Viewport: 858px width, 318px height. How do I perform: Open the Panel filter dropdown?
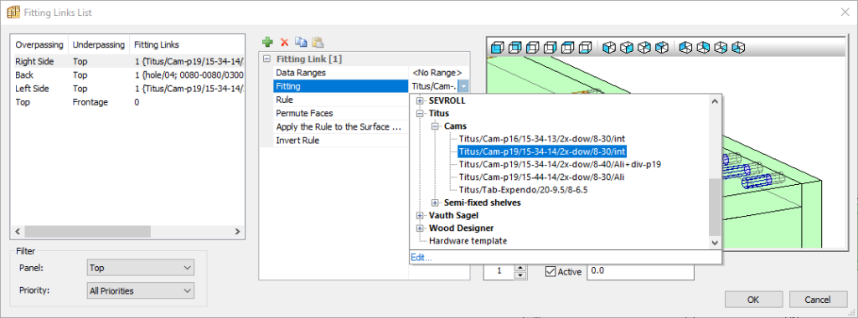coord(140,268)
